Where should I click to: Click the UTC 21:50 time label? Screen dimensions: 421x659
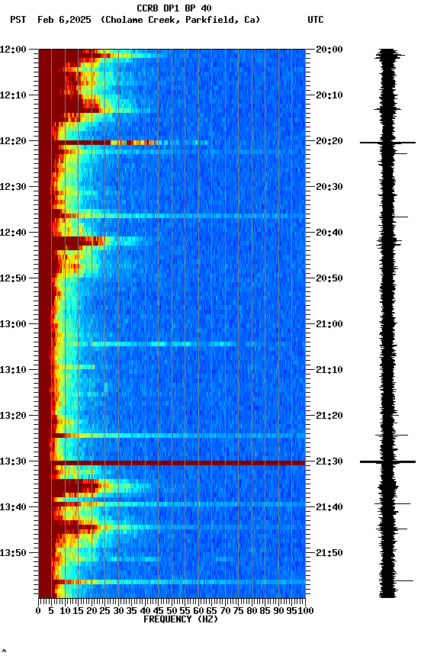[x=329, y=554]
